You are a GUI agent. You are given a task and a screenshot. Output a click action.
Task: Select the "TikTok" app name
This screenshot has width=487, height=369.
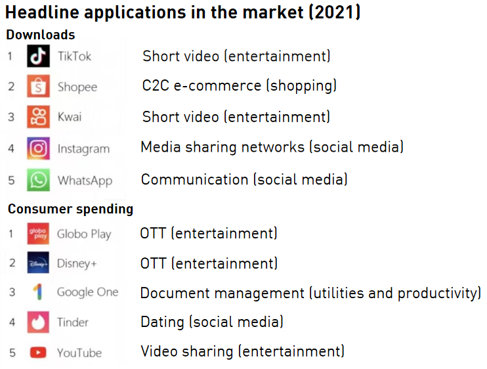pyautogui.click(x=75, y=56)
